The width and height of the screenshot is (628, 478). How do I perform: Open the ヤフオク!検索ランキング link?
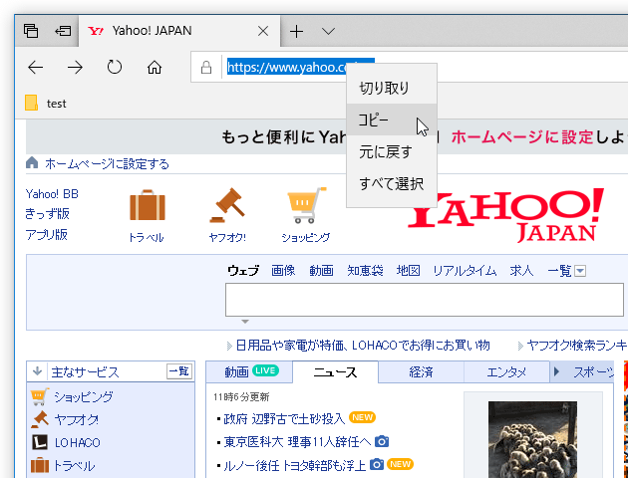click(577, 345)
